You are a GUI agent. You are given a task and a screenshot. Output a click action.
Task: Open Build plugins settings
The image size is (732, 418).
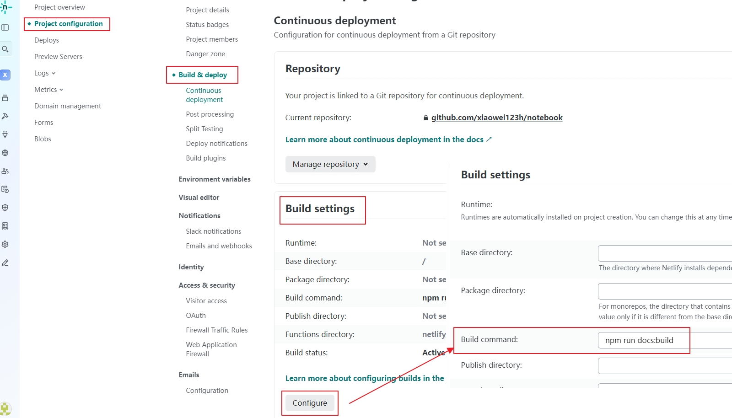coord(206,158)
